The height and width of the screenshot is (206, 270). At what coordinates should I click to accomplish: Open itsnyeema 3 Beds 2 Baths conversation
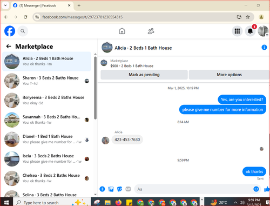click(47, 100)
